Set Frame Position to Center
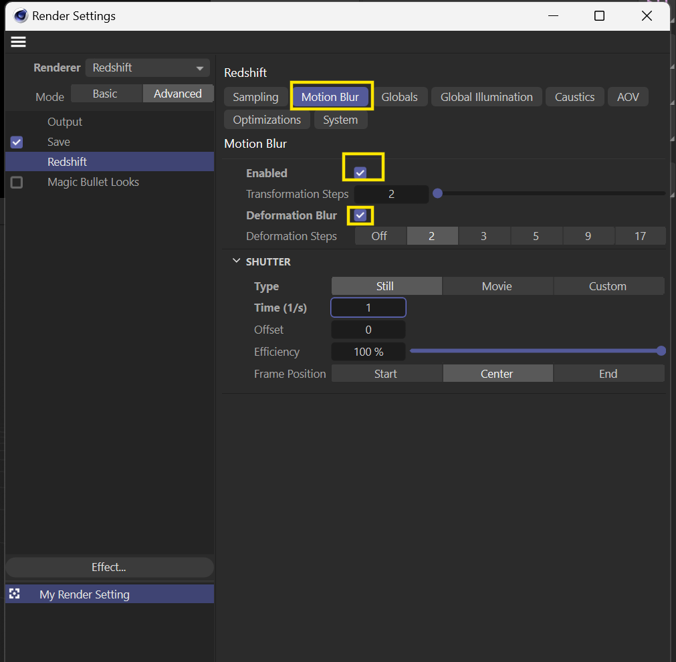The height and width of the screenshot is (662, 676). point(497,374)
